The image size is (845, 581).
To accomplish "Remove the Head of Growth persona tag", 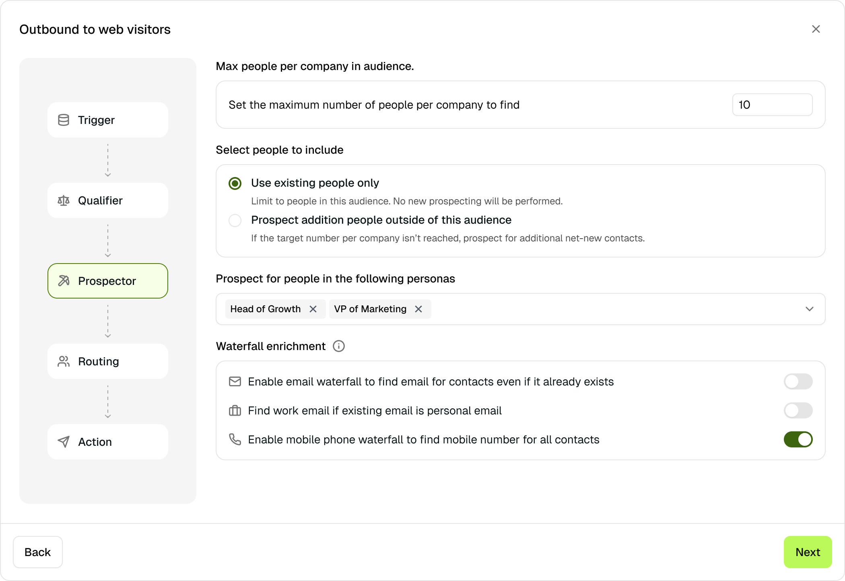I will [313, 309].
